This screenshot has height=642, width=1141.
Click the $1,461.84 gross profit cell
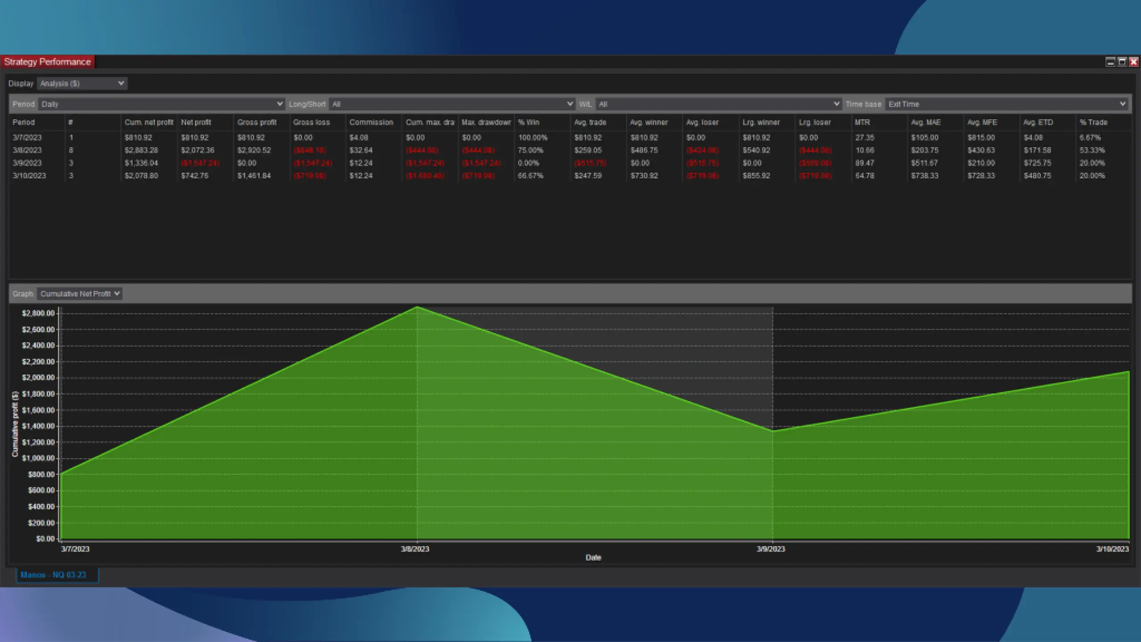pos(254,176)
